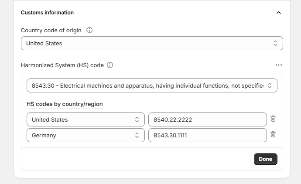
Task: Collapse the Customs information section
Action: click(279, 13)
